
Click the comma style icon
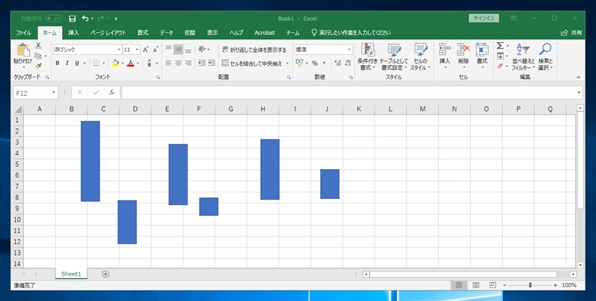pyautogui.click(x=324, y=63)
